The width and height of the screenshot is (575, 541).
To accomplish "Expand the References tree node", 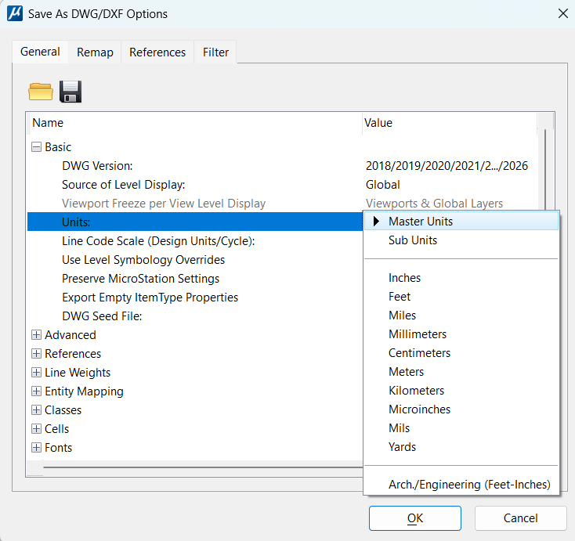I will pos(36,354).
